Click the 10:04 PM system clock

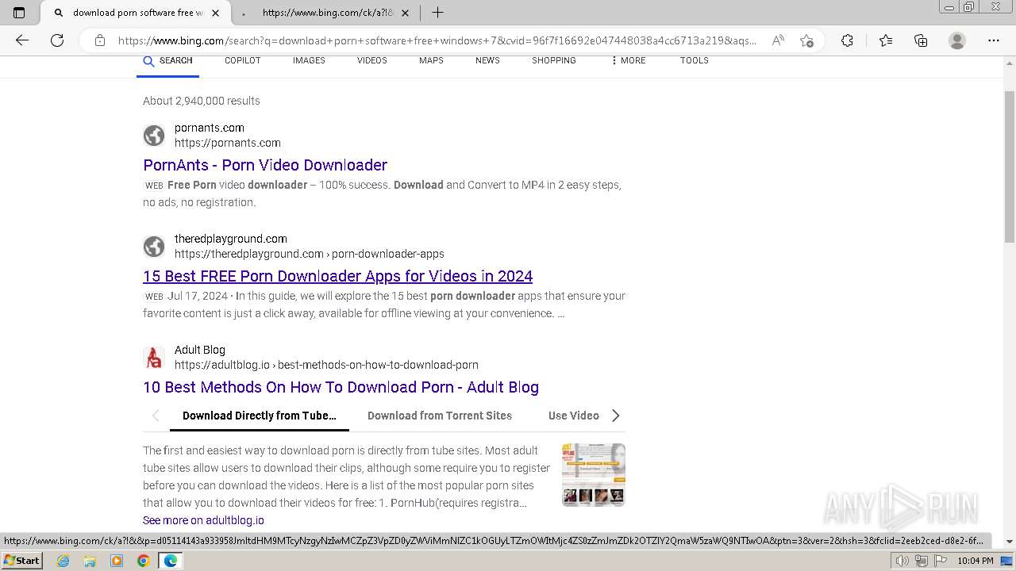(x=976, y=561)
